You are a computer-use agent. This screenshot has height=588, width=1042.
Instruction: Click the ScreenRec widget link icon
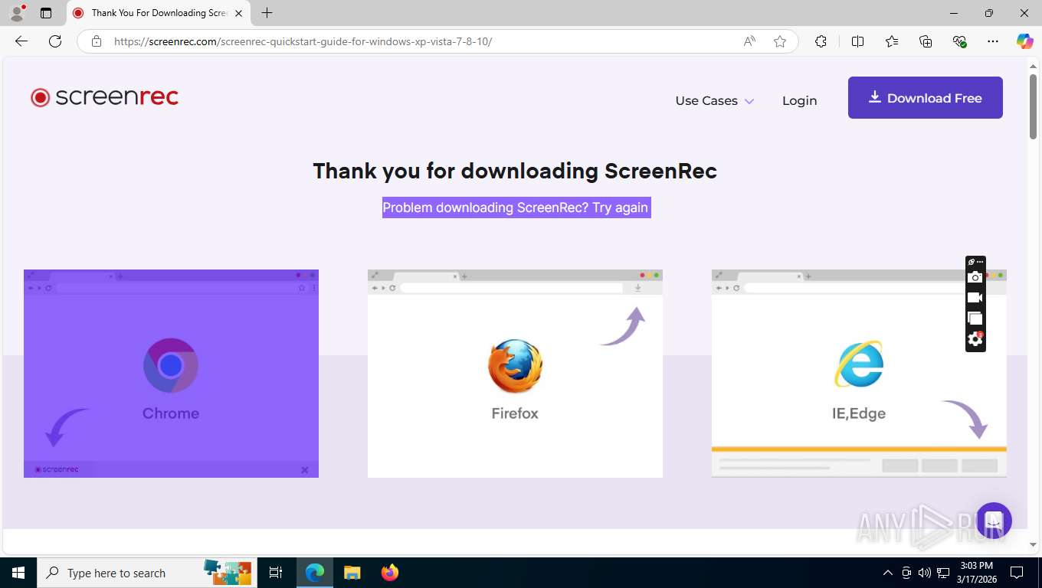(971, 262)
